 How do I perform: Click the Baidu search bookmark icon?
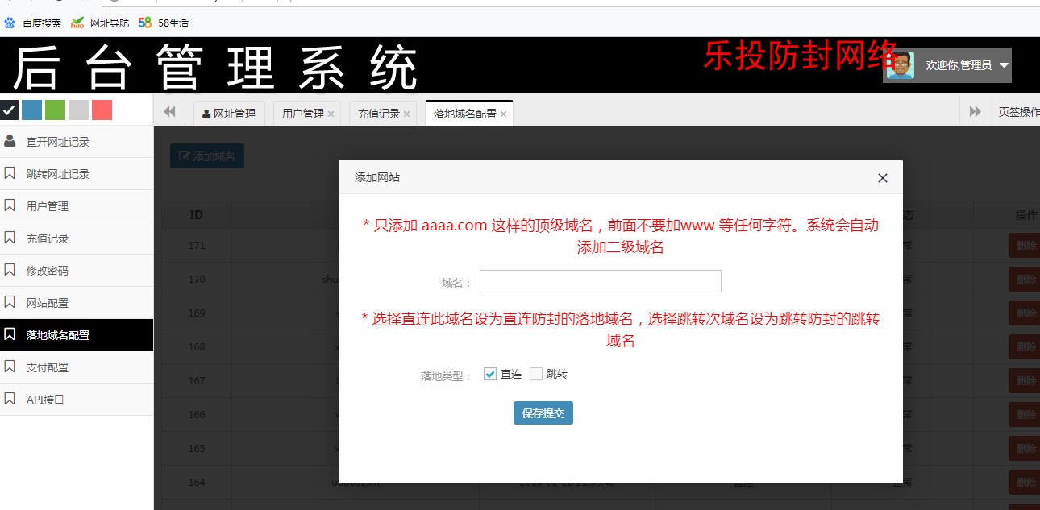click(x=10, y=23)
